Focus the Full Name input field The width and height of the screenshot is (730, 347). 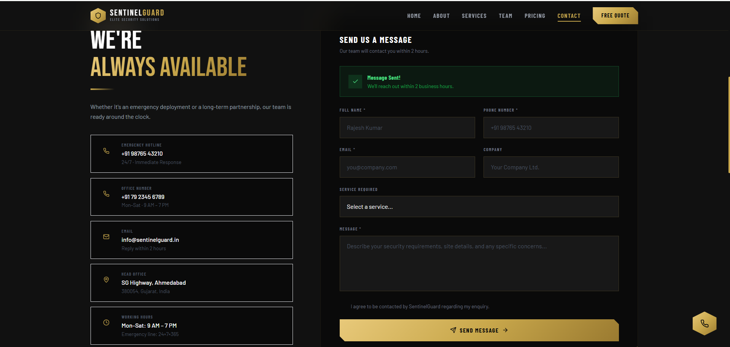point(407,128)
